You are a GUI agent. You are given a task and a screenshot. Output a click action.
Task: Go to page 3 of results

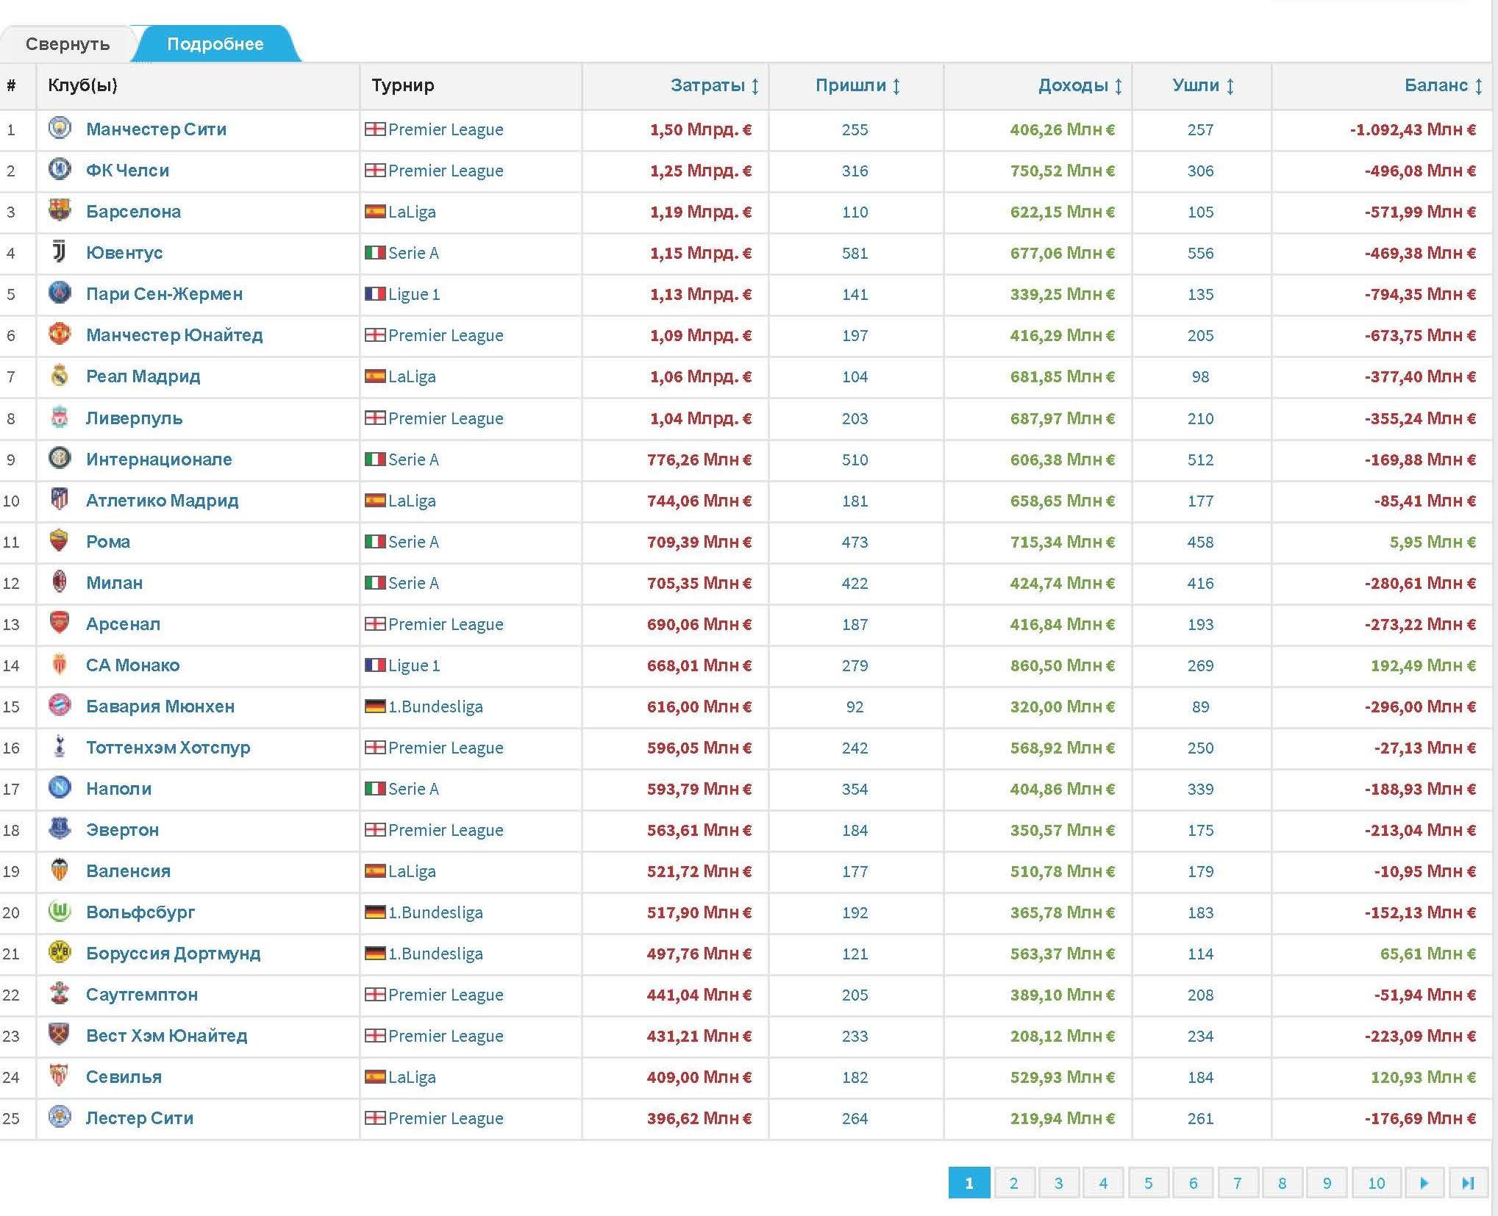point(1059,1183)
